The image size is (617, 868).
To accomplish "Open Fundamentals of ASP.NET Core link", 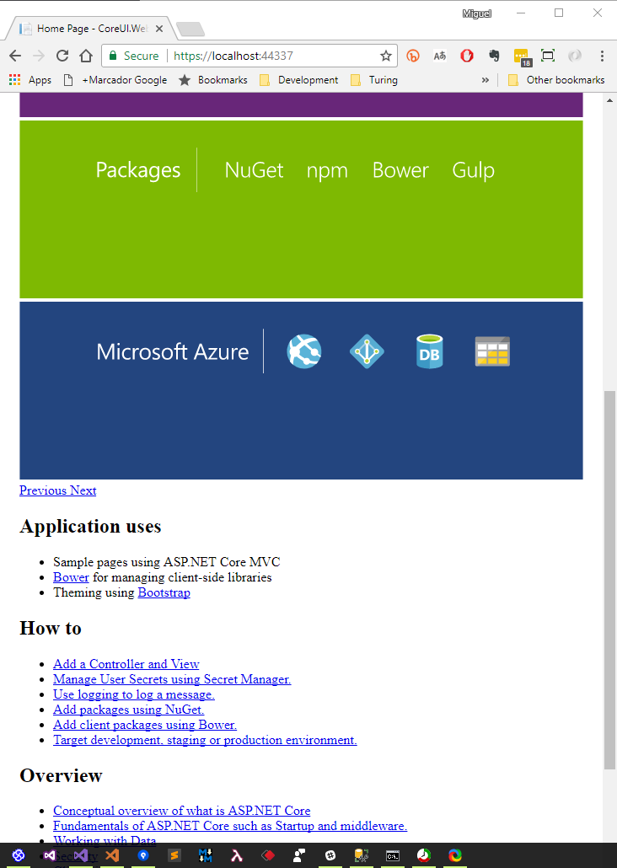I will [x=230, y=826].
